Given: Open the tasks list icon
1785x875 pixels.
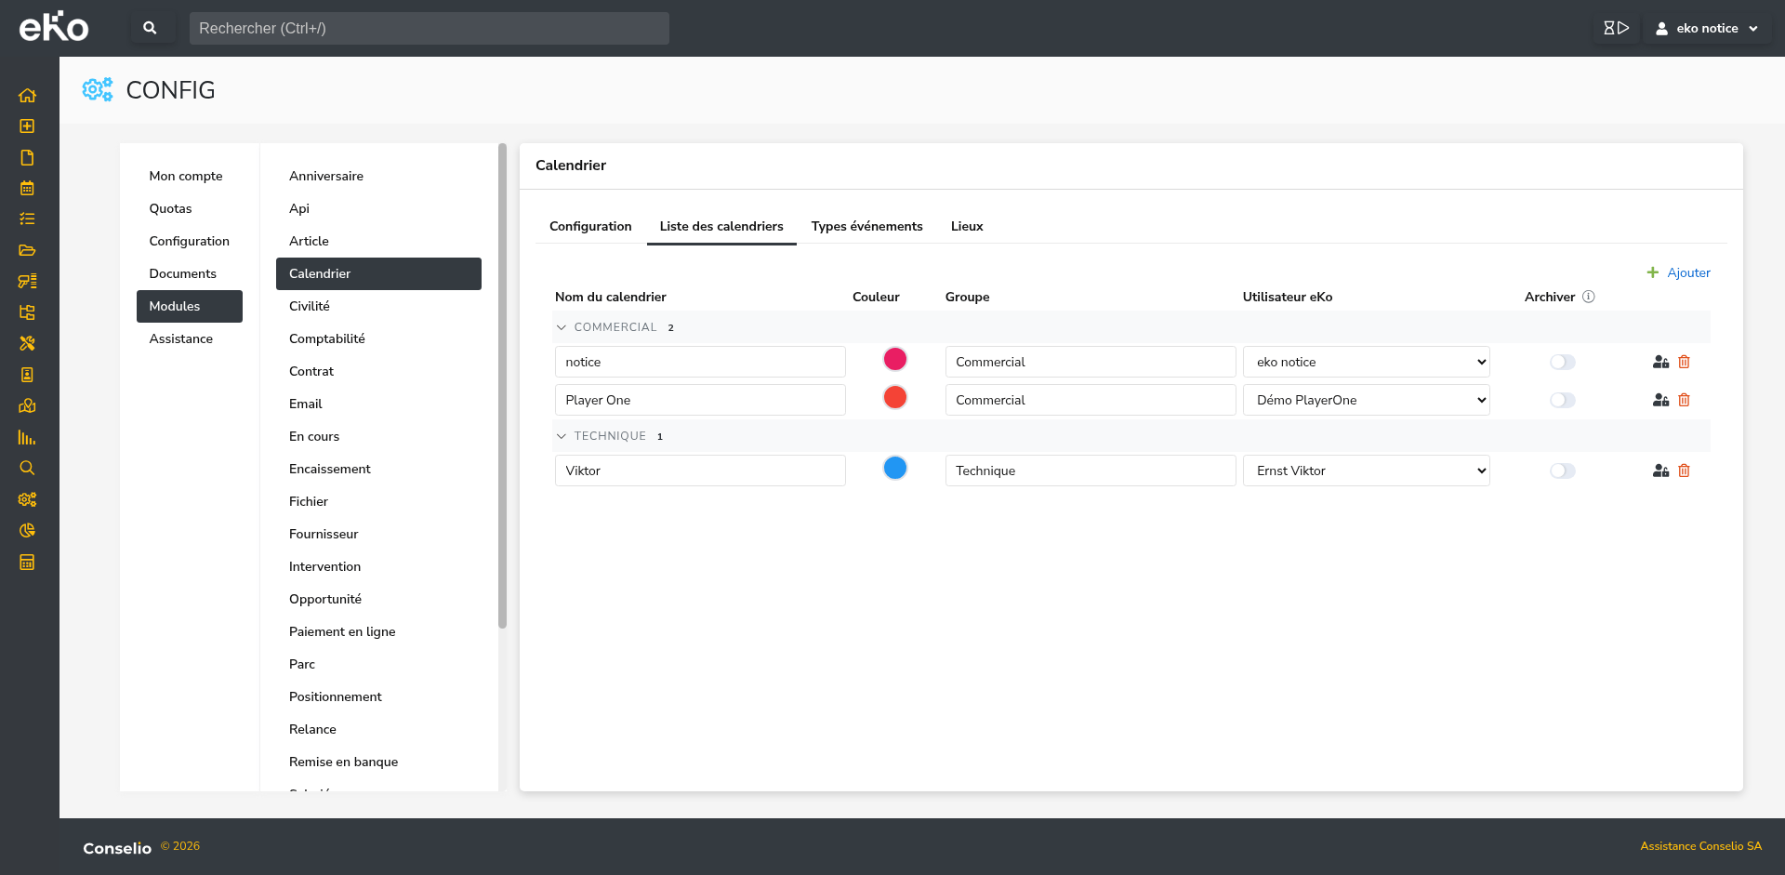Looking at the screenshot, I should (x=27, y=219).
